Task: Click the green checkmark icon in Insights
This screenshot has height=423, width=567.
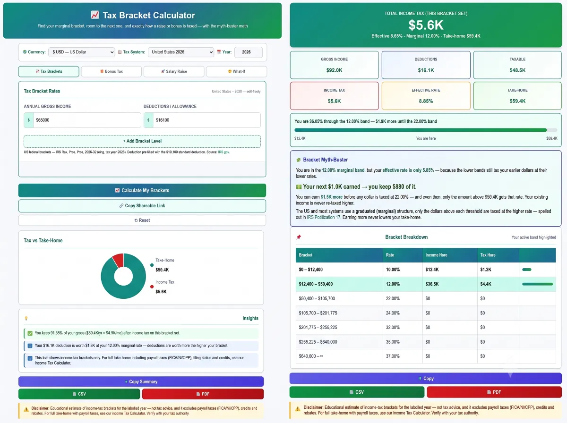Action: pyautogui.click(x=30, y=333)
